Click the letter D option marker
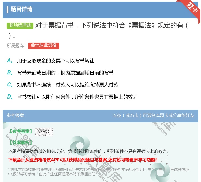This screenshot has width=201, height=182. click(x=10, y=97)
